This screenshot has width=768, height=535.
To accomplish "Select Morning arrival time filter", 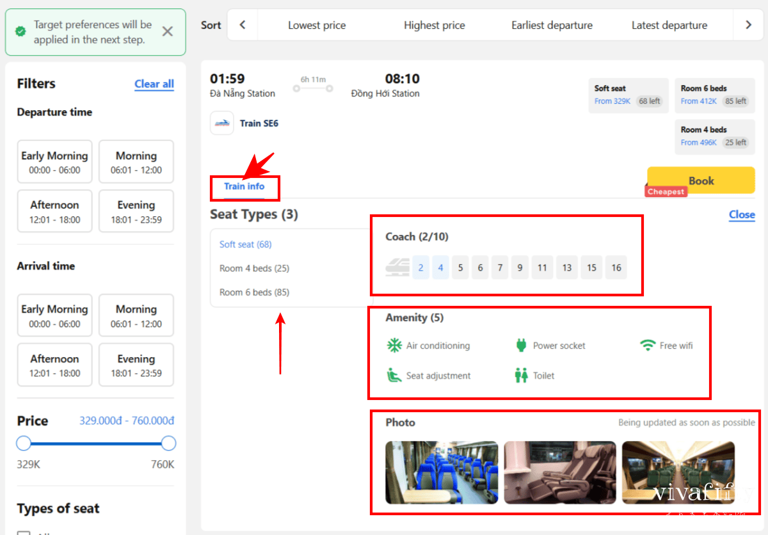I will coord(136,315).
